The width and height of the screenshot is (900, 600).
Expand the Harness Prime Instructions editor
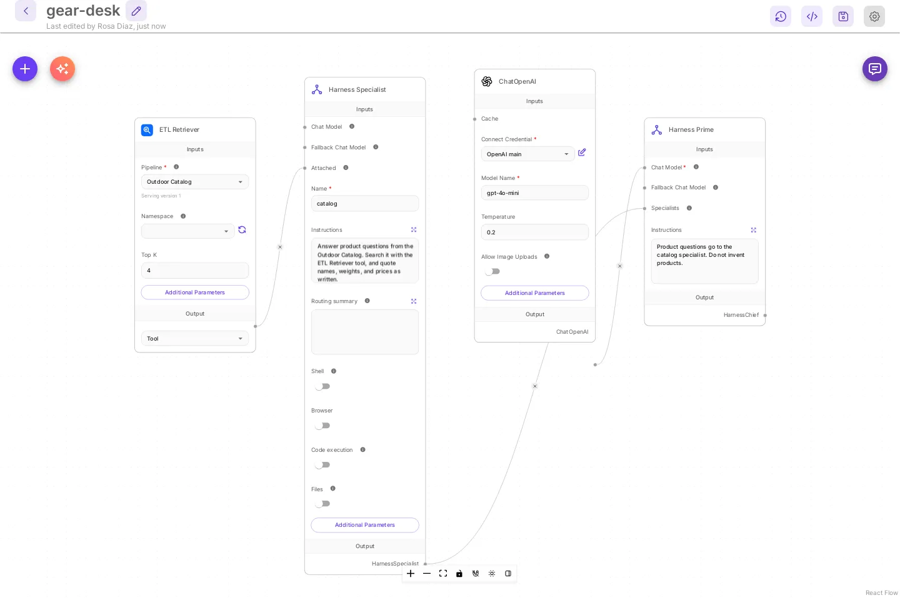754,230
